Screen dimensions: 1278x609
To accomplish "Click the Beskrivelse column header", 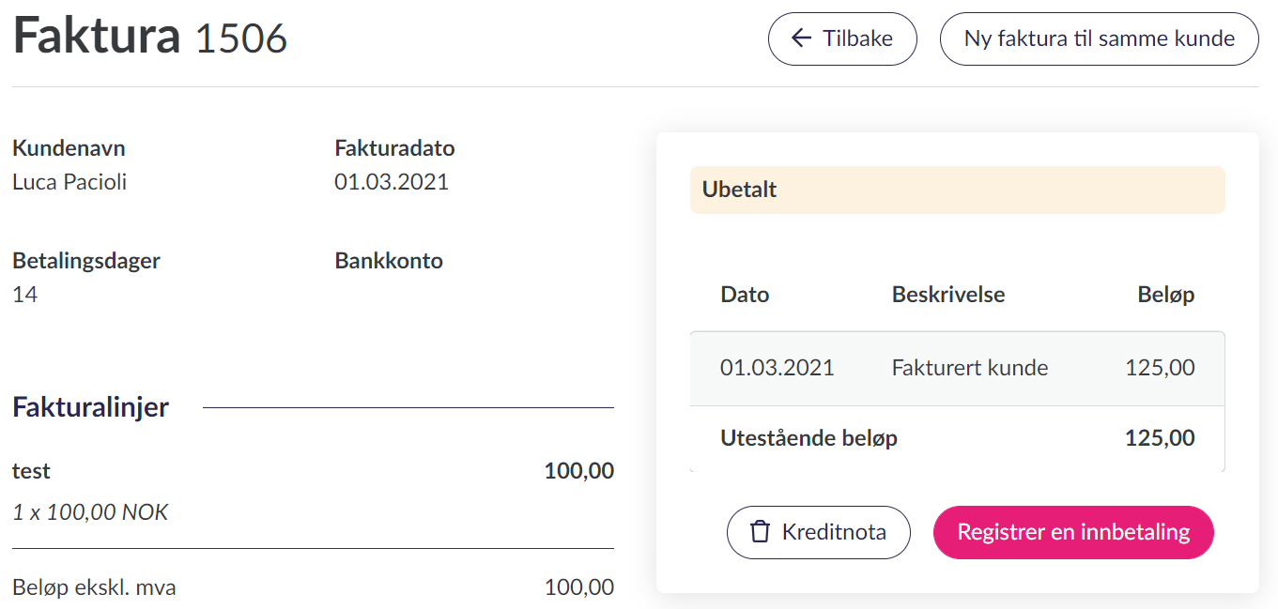I will pos(947,295).
